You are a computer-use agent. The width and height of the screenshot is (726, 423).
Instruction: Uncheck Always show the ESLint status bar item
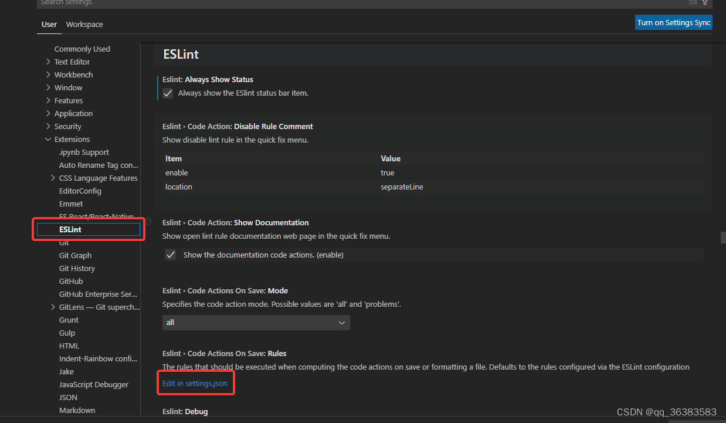(x=168, y=93)
